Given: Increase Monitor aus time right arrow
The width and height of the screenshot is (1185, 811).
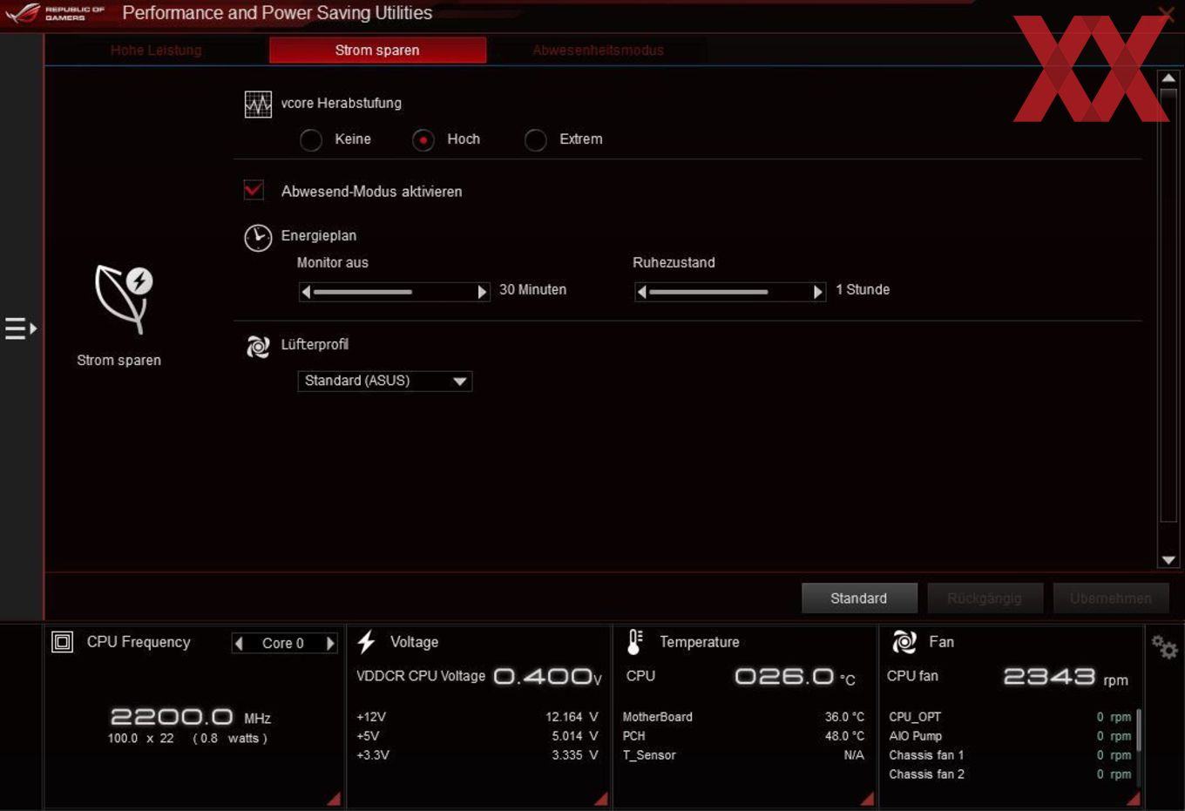Looking at the screenshot, I should pyautogui.click(x=482, y=292).
